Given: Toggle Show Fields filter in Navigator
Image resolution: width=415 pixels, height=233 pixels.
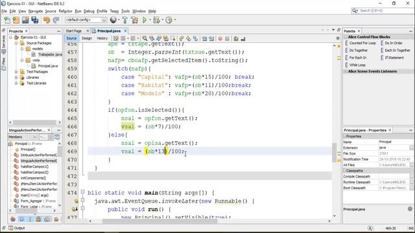Looking at the screenshot, I should coord(21,219).
